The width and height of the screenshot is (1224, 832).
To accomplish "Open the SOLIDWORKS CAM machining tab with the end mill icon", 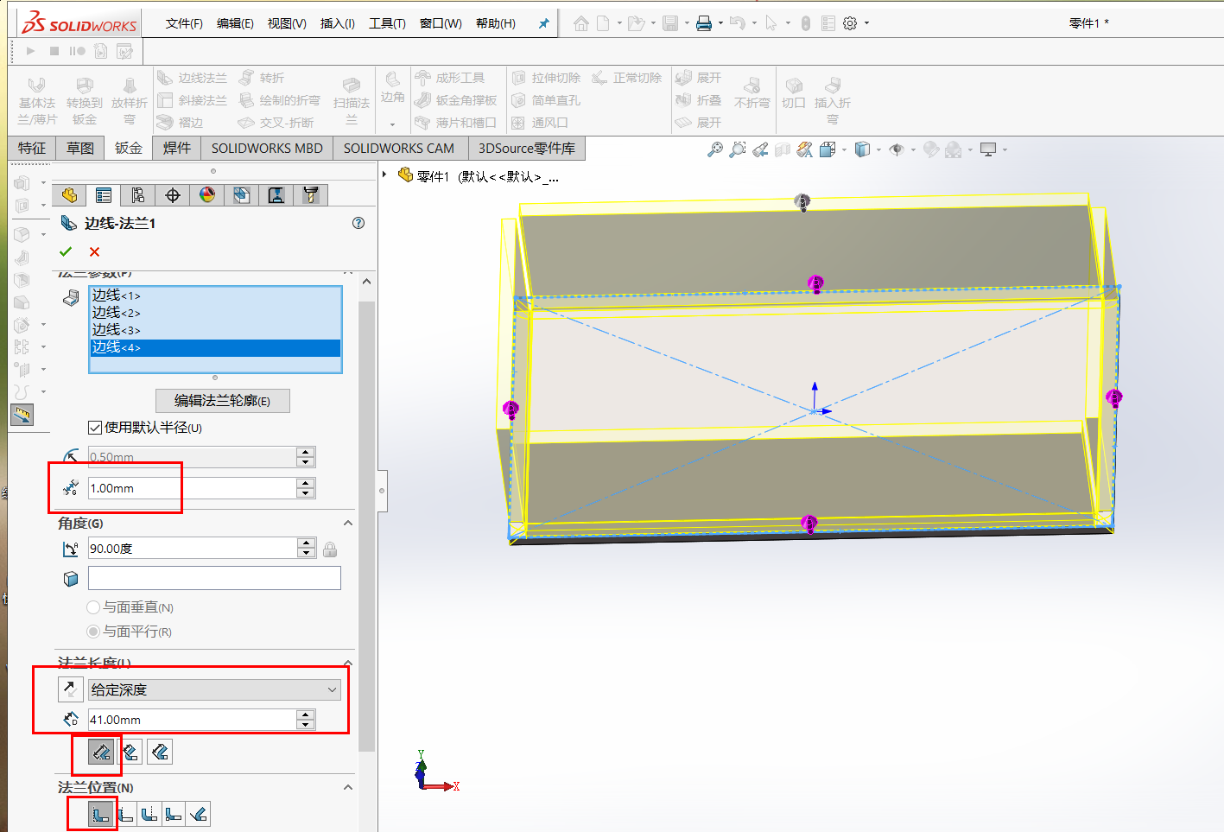I will tap(311, 195).
